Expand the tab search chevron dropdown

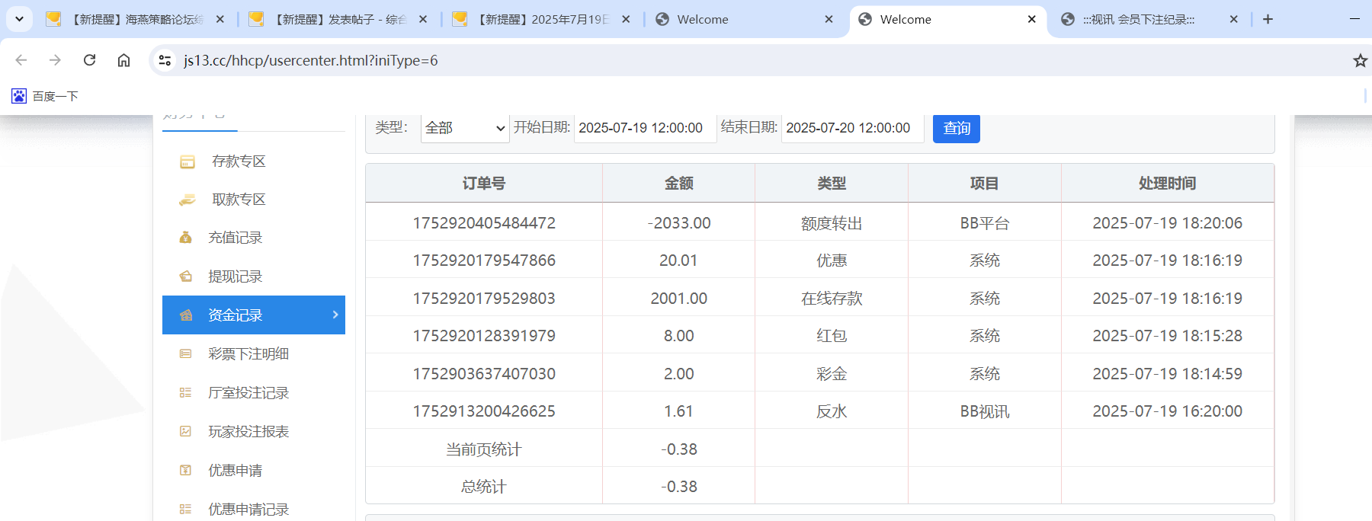[x=19, y=19]
